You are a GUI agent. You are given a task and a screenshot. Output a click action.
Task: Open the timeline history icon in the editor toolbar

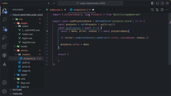(152, 10)
